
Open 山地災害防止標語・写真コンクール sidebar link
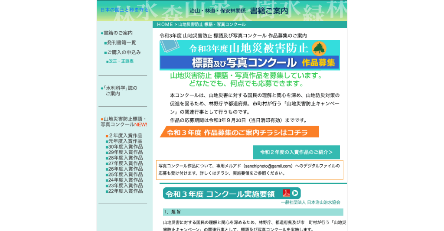[124, 121]
